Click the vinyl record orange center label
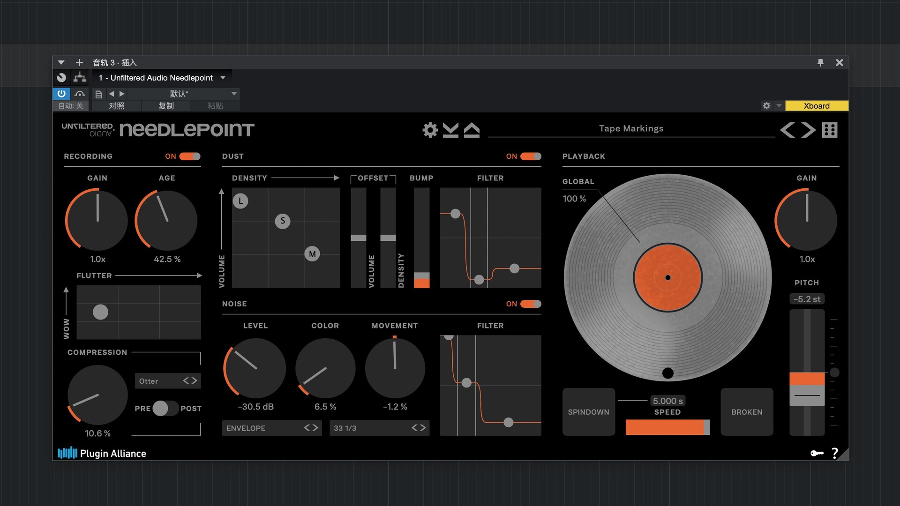 click(667, 277)
